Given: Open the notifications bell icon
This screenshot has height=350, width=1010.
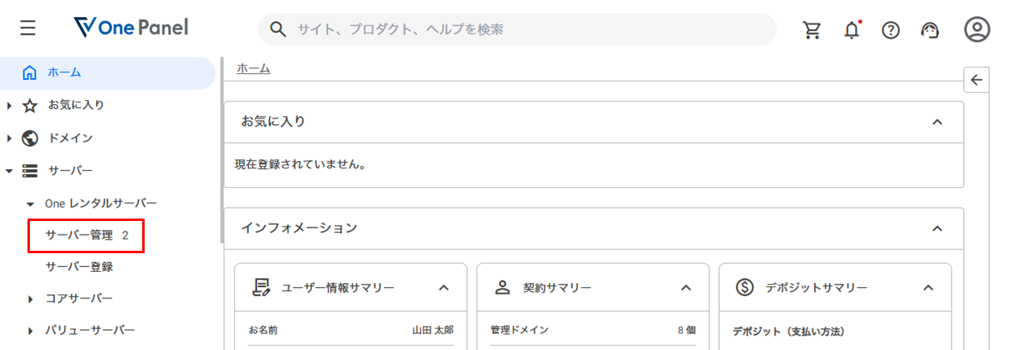Looking at the screenshot, I should pyautogui.click(x=852, y=30).
